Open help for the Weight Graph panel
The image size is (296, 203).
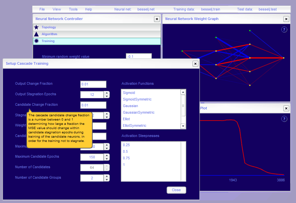pos(284,30)
